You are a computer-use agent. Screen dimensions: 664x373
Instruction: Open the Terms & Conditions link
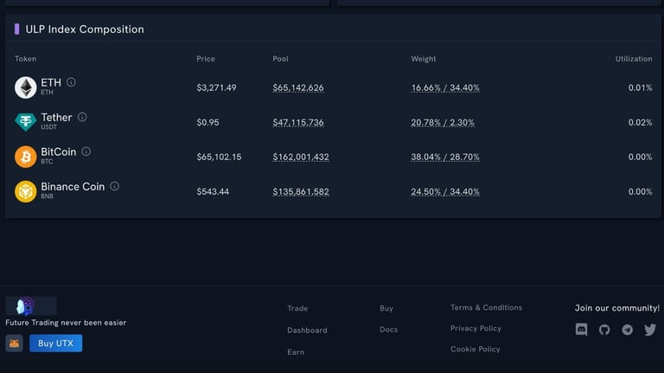coord(486,307)
